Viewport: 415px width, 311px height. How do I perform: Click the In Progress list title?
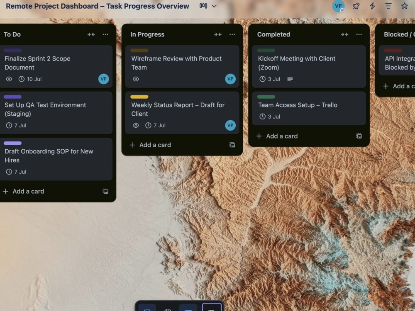[147, 34]
